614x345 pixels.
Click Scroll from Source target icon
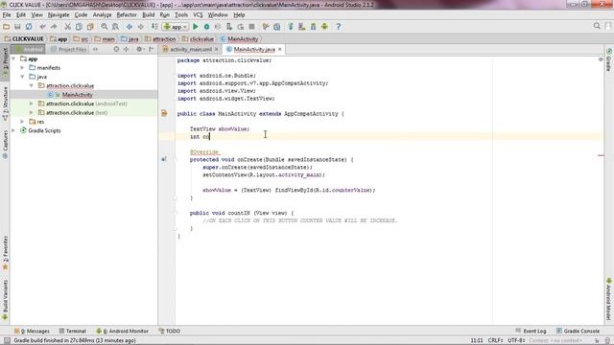[116, 49]
